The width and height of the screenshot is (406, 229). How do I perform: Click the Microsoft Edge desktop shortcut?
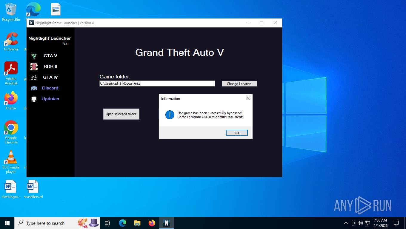point(33,10)
